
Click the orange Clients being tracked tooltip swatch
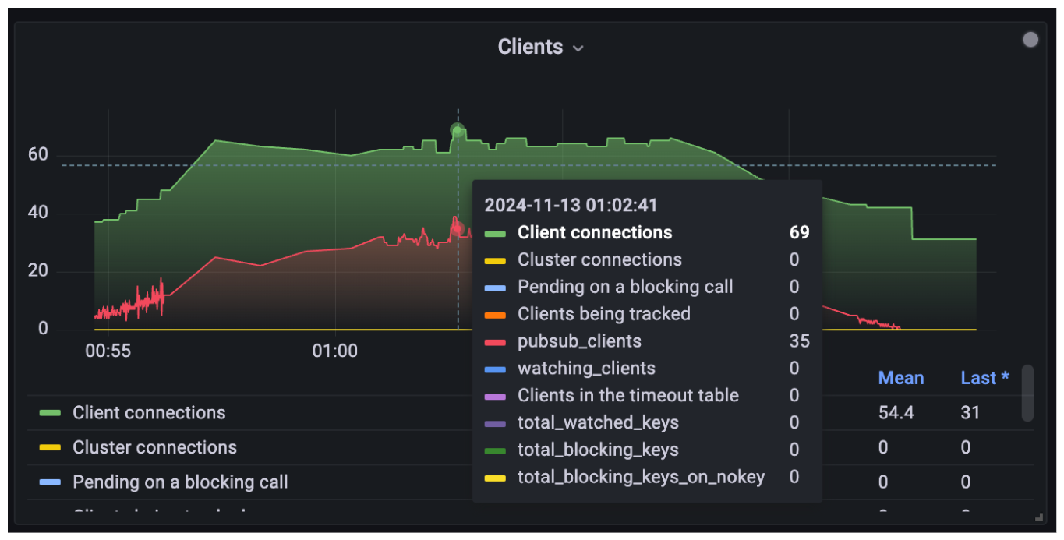click(x=495, y=315)
